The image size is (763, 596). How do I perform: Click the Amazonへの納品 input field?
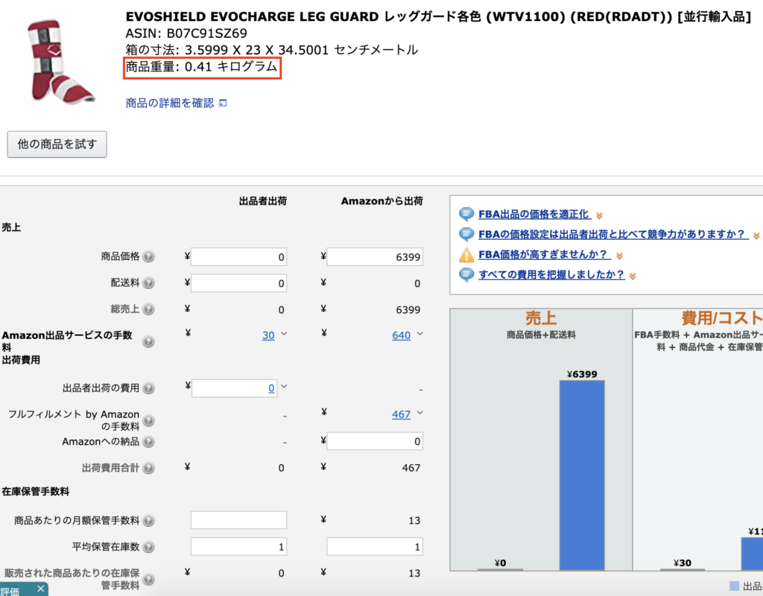pos(375,441)
